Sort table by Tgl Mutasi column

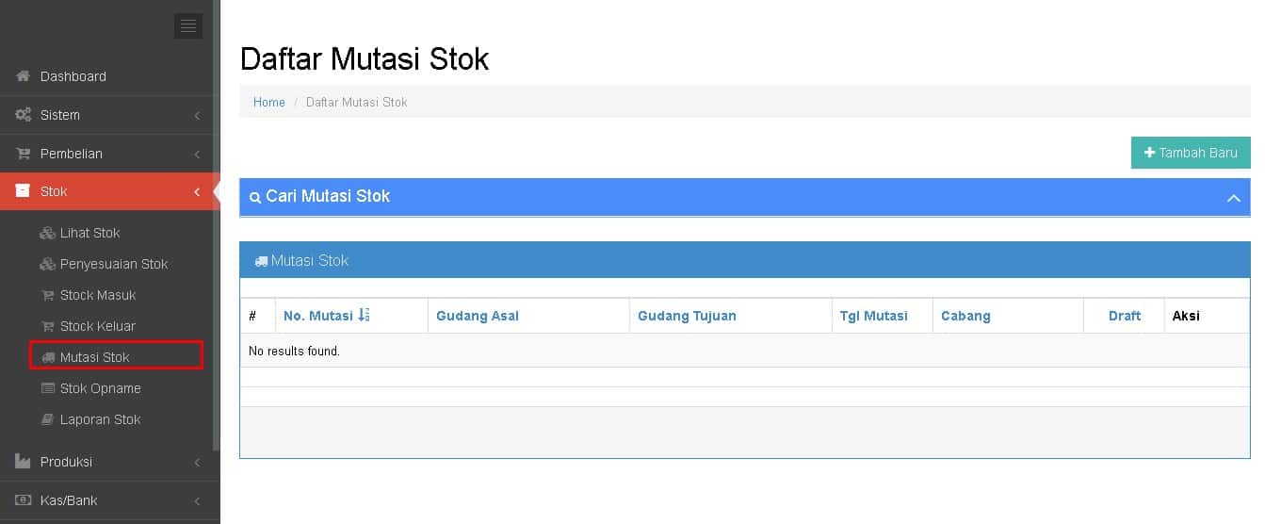[x=874, y=316]
